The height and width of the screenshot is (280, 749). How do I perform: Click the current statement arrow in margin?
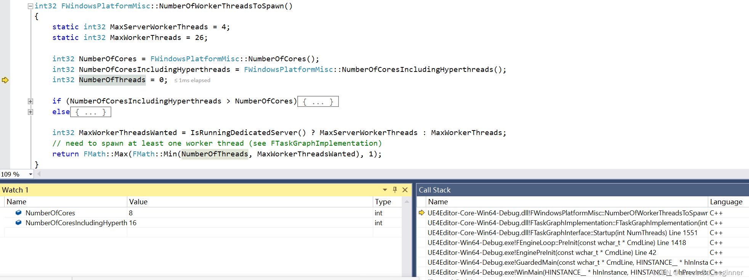pos(5,80)
